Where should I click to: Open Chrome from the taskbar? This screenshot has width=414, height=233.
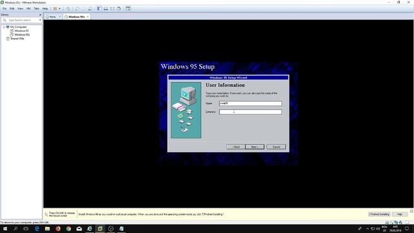pos(69,228)
